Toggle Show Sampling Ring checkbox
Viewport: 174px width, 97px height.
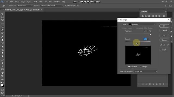click(66, 6)
